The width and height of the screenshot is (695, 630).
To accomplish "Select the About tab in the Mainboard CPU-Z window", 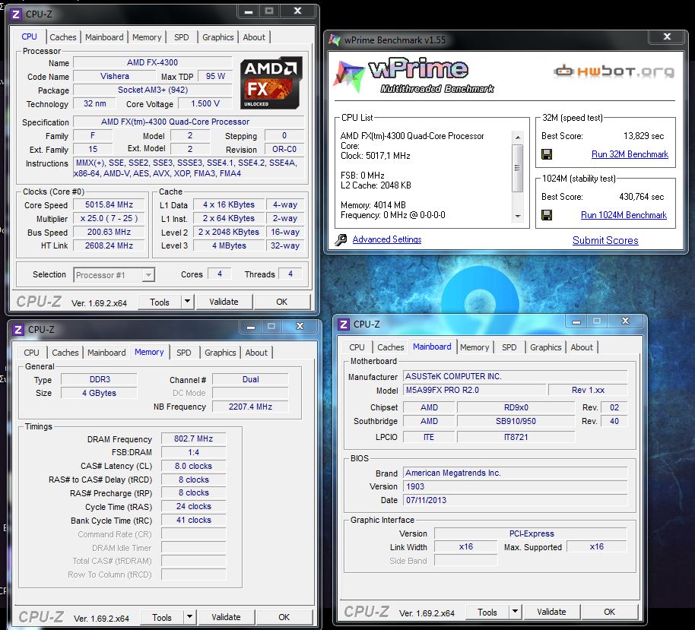I will 582,347.
